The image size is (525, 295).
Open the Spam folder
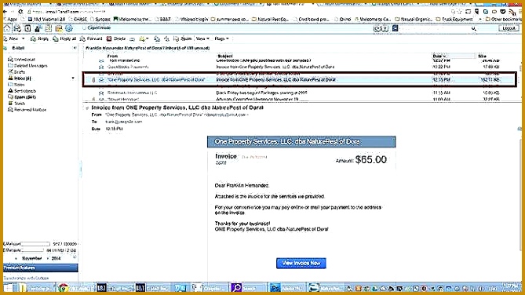(22, 97)
